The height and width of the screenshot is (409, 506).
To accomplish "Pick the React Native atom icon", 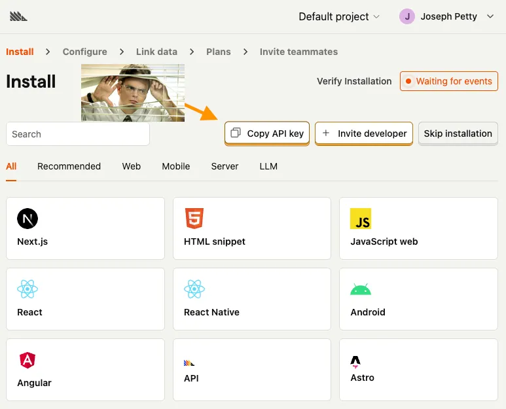I will pyautogui.click(x=194, y=289).
